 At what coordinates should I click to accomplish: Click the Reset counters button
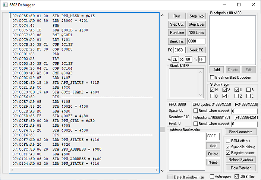pyautogui.click(x=240, y=132)
